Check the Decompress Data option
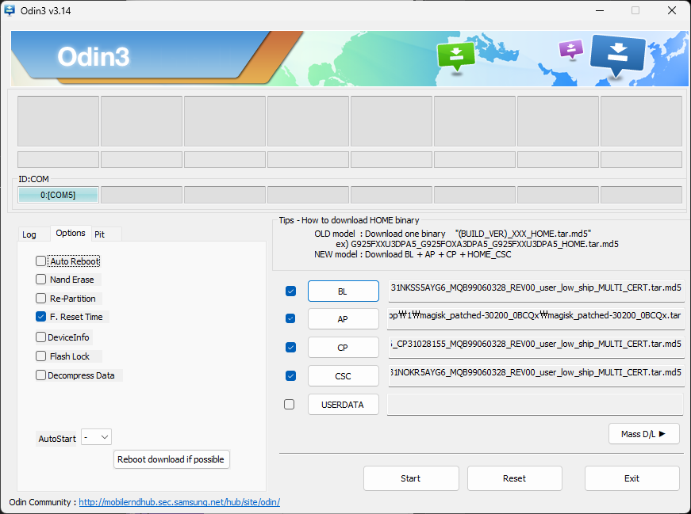 point(41,375)
